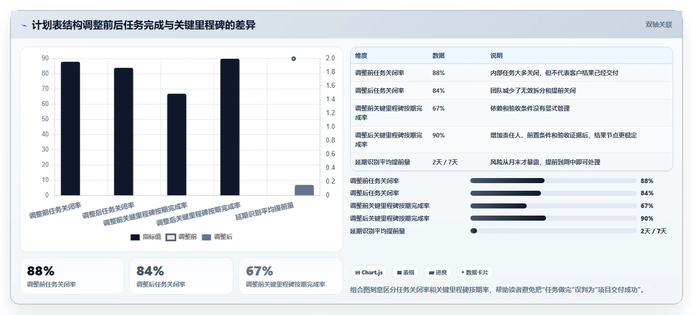Image resolution: width=693 pixels, height=315 pixels.
Task: Click the description 增加责任人、前置条件和验收证据后，结果节点更稳定
Action: [x=563, y=135]
